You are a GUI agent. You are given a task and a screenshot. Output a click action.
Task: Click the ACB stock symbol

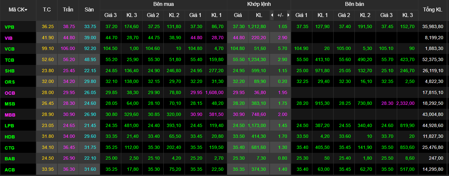[x=10, y=170]
